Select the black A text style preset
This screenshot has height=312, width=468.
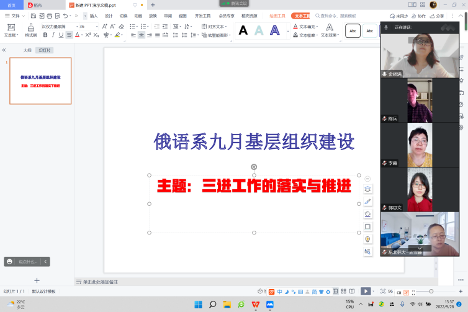pos(243,30)
